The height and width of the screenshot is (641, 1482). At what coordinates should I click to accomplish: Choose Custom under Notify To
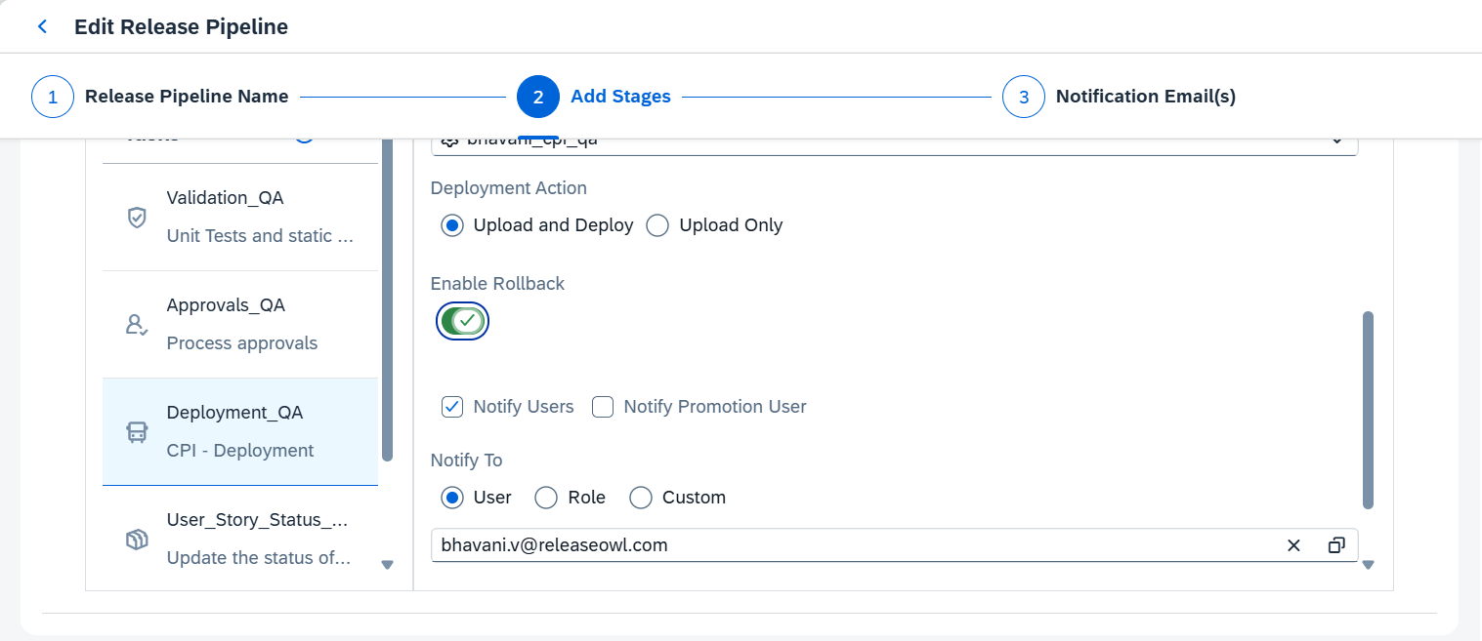point(641,498)
